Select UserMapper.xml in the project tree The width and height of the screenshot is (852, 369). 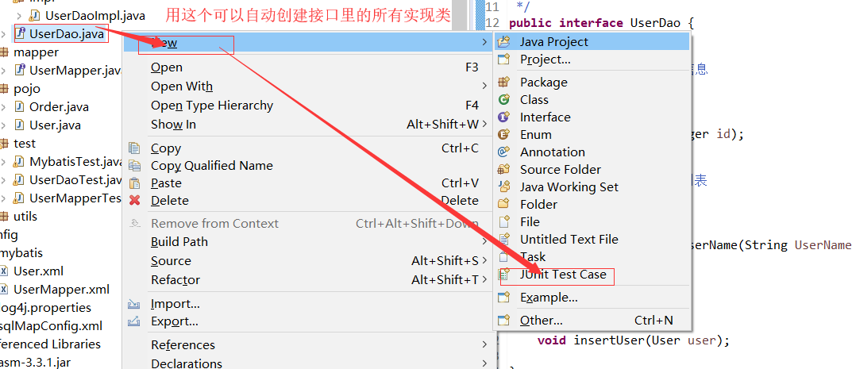point(61,290)
